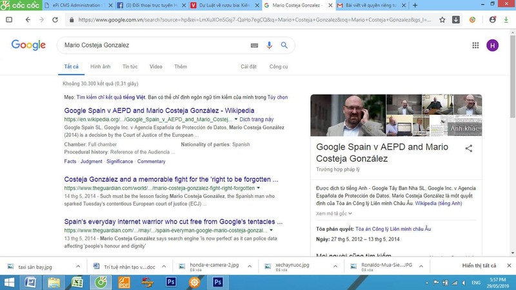Image resolution: width=516 pixels, height=290 pixels.
Task: Open the on-screen keyboard input tool
Action: pyautogui.click(x=254, y=45)
